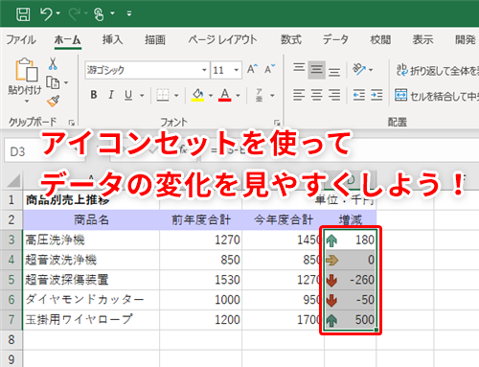Click the Redo arrow icon
This screenshot has width=479, height=367.
pyautogui.click(x=75, y=14)
